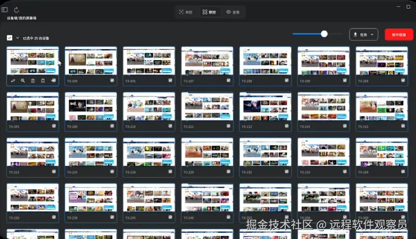The width and height of the screenshot is (416, 239).
Task: Open the T0-212 device screen thumbnail
Action: pos(265,106)
